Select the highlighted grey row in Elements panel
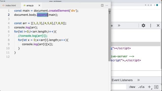The image size is (162, 91). tap(136, 44)
